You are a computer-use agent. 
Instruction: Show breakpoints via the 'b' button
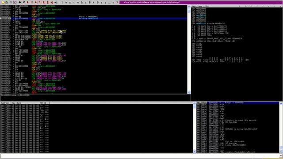[x=98, y=2]
